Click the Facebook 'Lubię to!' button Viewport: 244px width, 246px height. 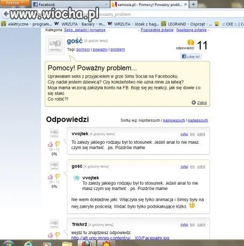pyautogui.click(x=191, y=57)
